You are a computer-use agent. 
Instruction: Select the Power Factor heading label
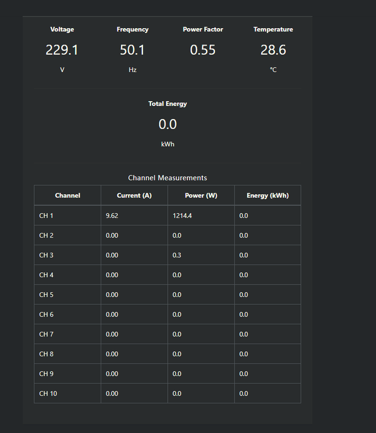point(203,29)
